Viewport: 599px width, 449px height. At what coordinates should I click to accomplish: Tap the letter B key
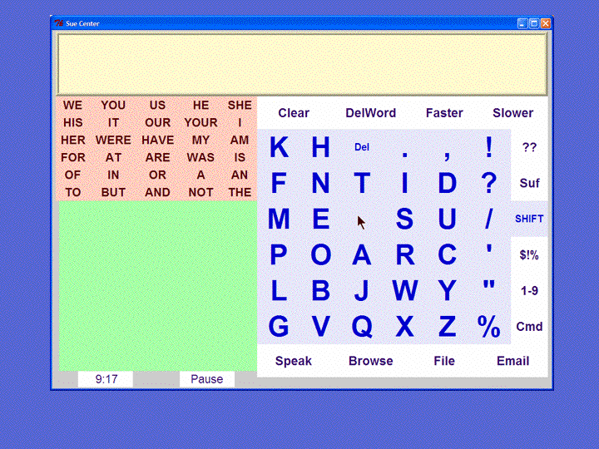coord(320,290)
